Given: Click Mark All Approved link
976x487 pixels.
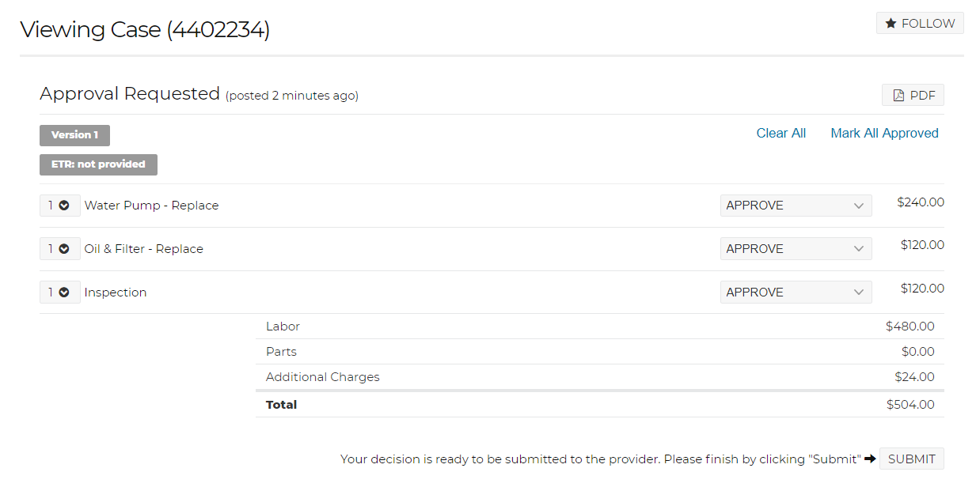Looking at the screenshot, I should (884, 133).
